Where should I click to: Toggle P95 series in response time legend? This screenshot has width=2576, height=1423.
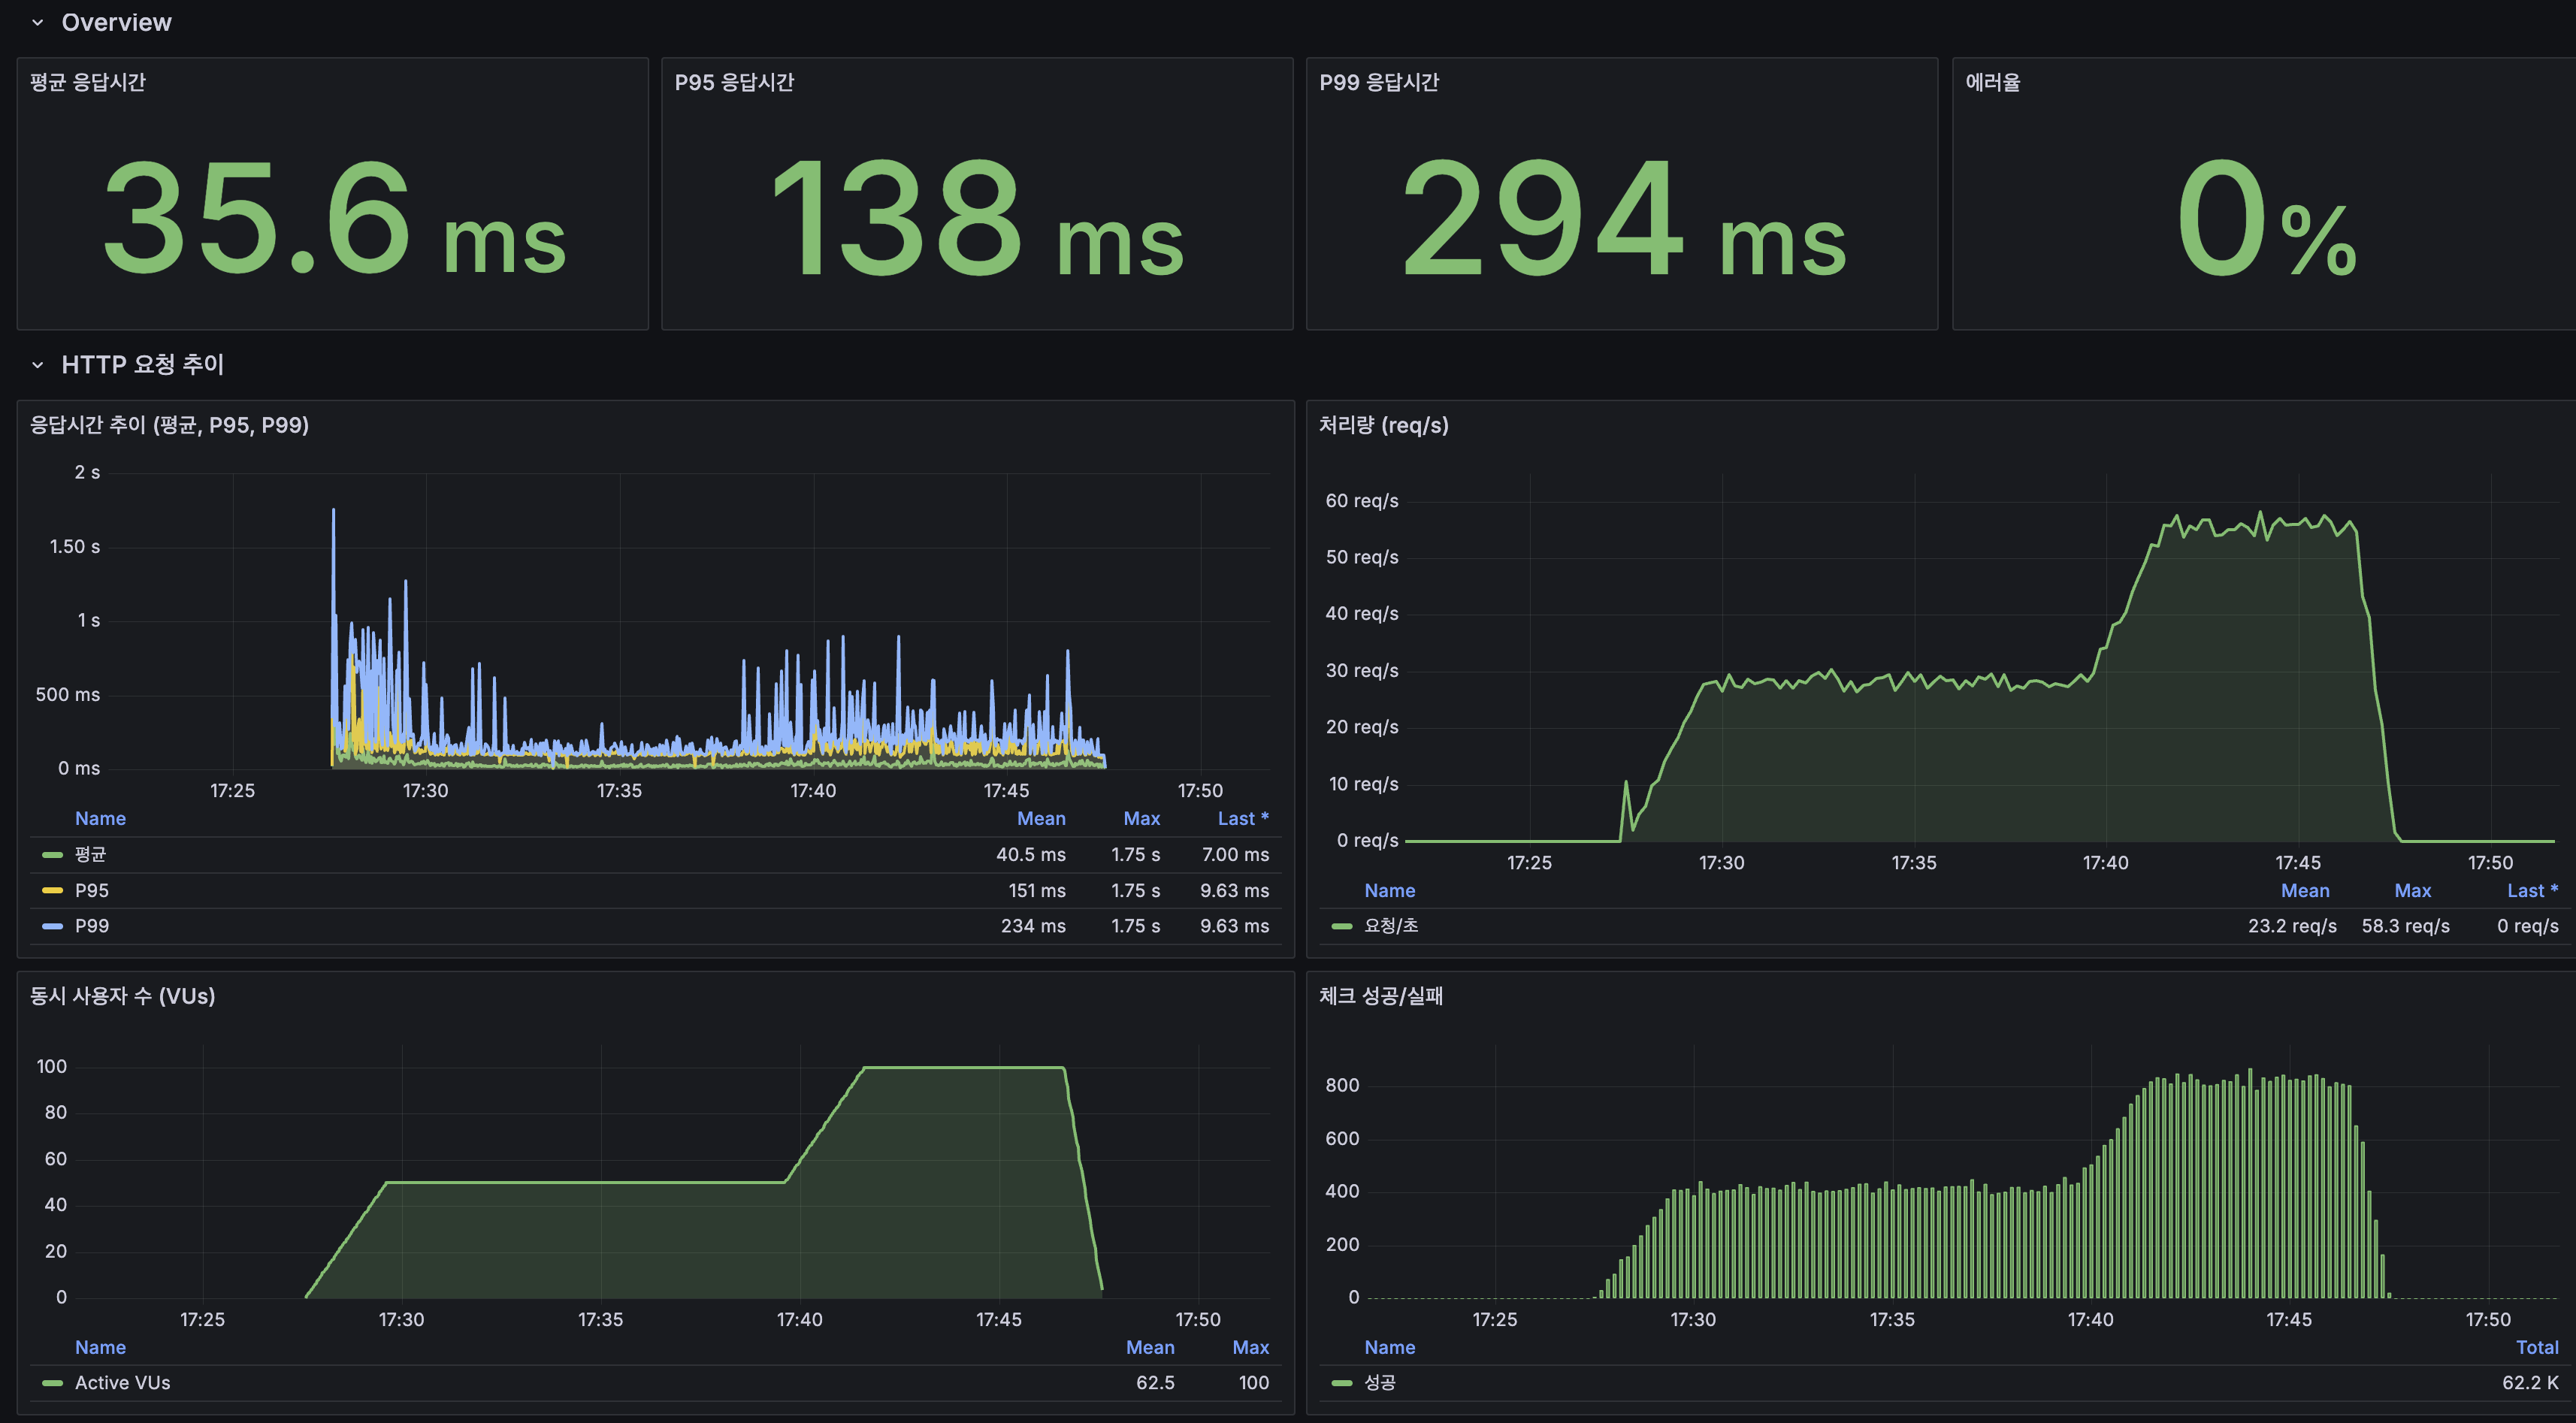(92, 891)
